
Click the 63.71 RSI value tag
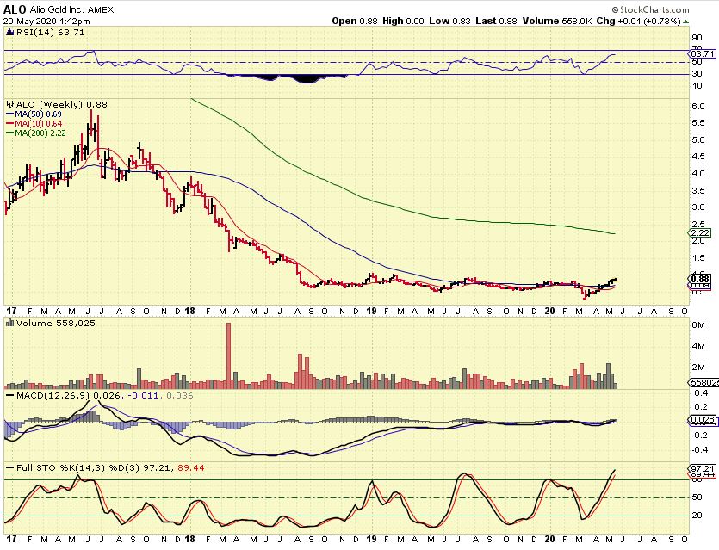click(x=702, y=53)
